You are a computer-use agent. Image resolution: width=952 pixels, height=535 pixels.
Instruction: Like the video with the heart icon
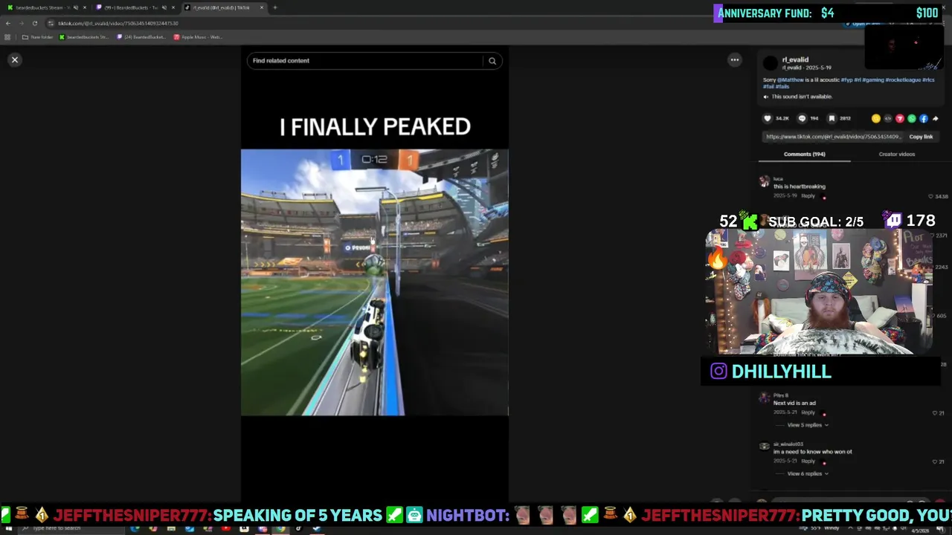(768, 118)
